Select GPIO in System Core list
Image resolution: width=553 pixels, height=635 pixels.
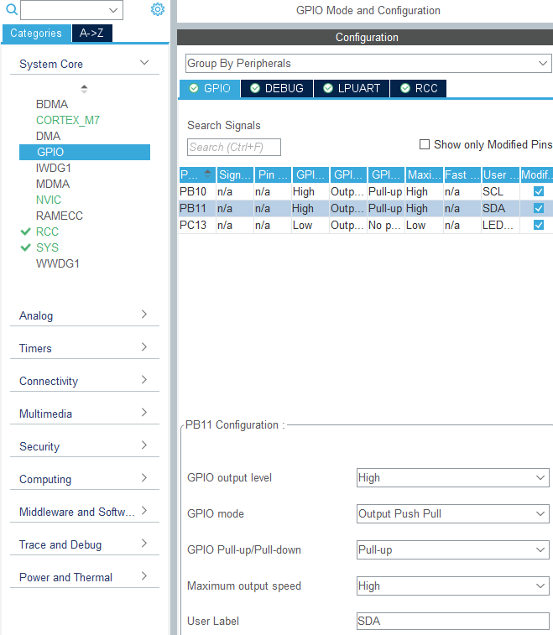pos(85,152)
